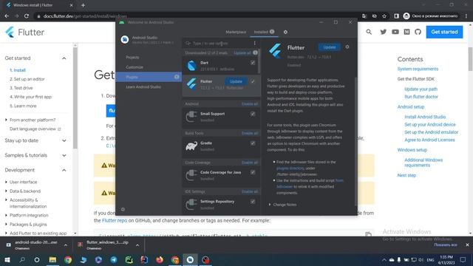
Task: Expand Samples & tutorials section
Action: pyautogui.click(x=64, y=155)
